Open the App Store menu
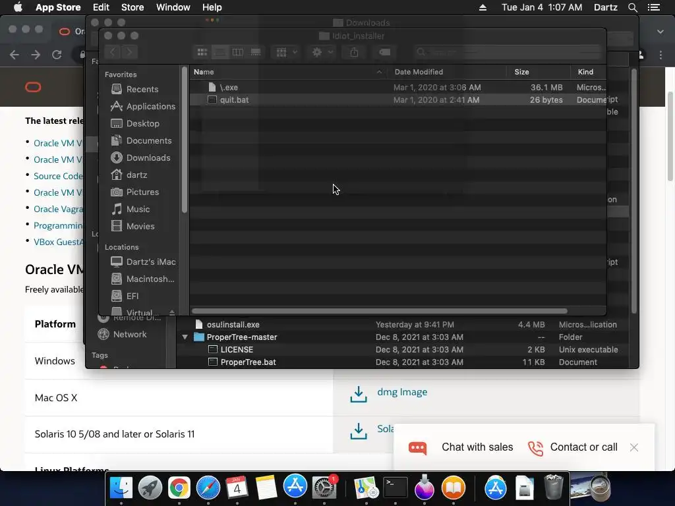This screenshot has width=675, height=506. pos(58,7)
